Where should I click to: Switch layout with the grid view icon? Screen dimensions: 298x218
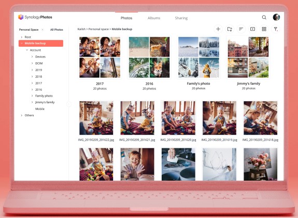tap(264, 29)
